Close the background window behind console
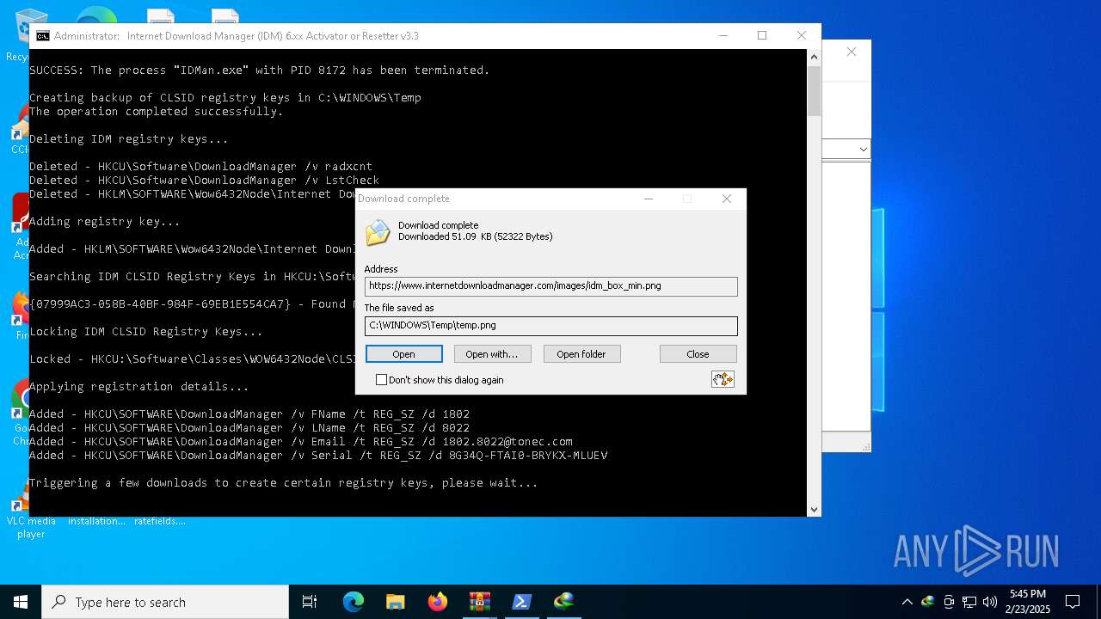This screenshot has height=619, width=1101. pyautogui.click(x=852, y=52)
